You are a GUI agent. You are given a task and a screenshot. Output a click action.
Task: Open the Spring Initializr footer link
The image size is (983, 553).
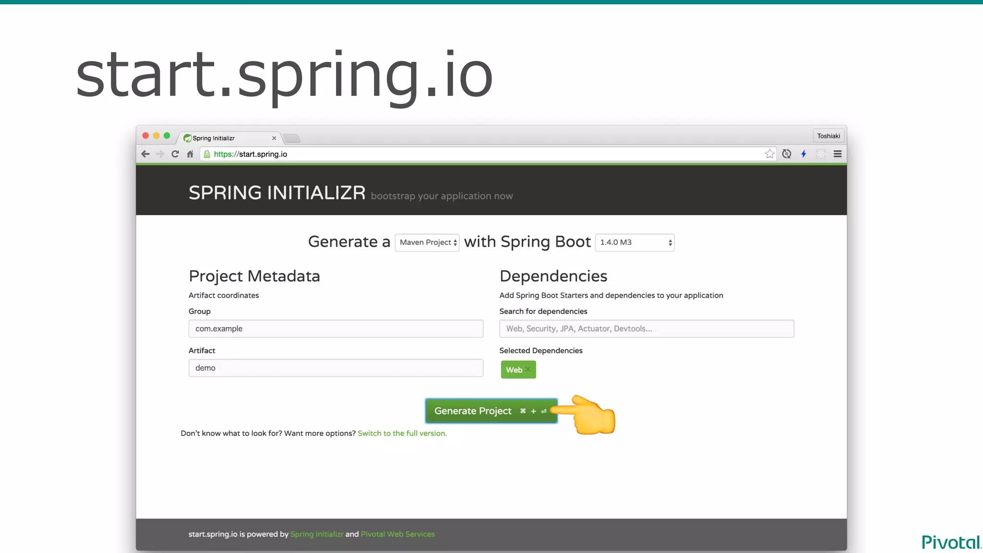(x=317, y=534)
